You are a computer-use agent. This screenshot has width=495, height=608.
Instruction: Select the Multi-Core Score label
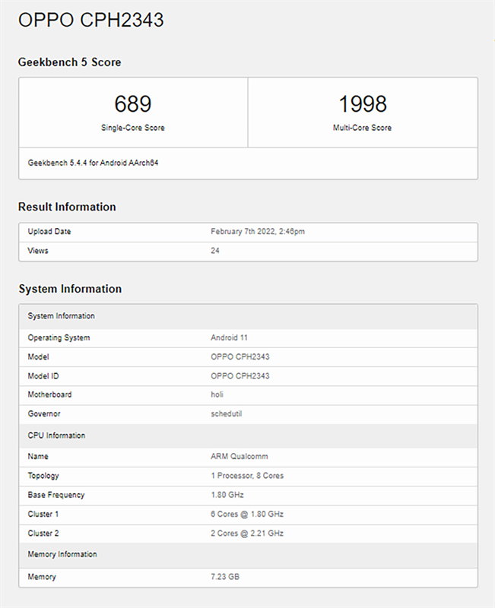coord(363,128)
